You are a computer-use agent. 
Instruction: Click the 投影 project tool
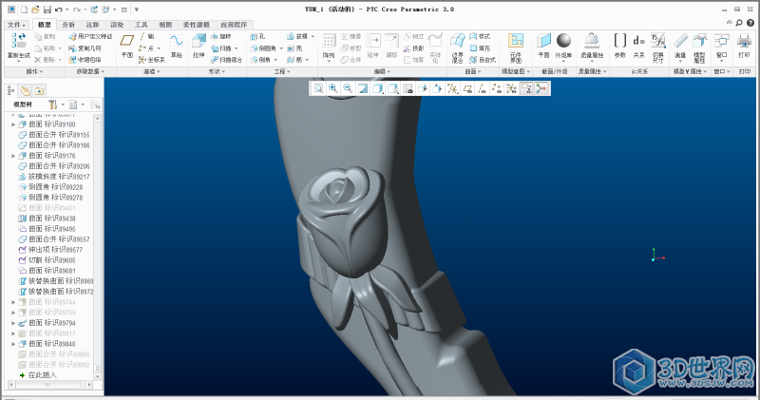[x=414, y=48]
